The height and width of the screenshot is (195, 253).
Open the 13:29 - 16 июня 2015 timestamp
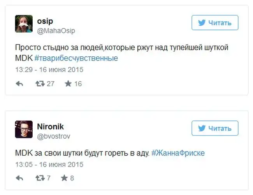tap(49, 70)
